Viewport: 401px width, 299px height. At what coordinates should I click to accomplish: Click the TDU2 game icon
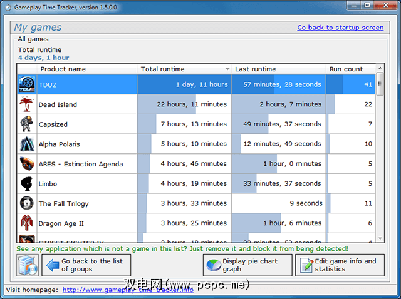pos(27,84)
